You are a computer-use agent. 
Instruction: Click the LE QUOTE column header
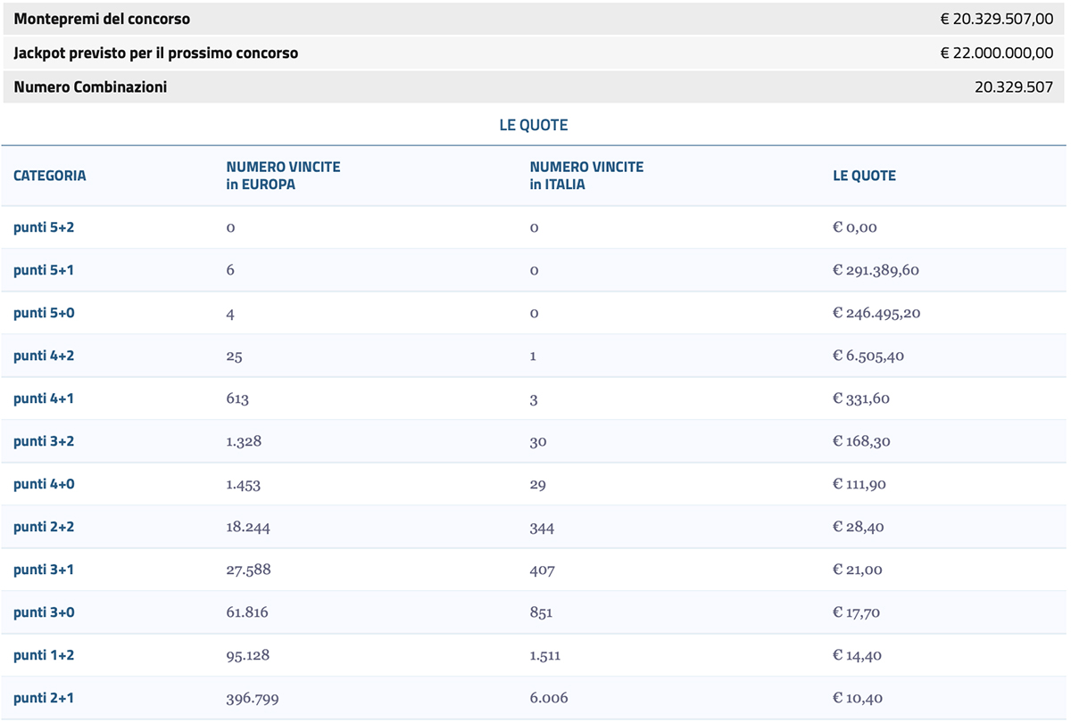pyautogui.click(x=864, y=176)
